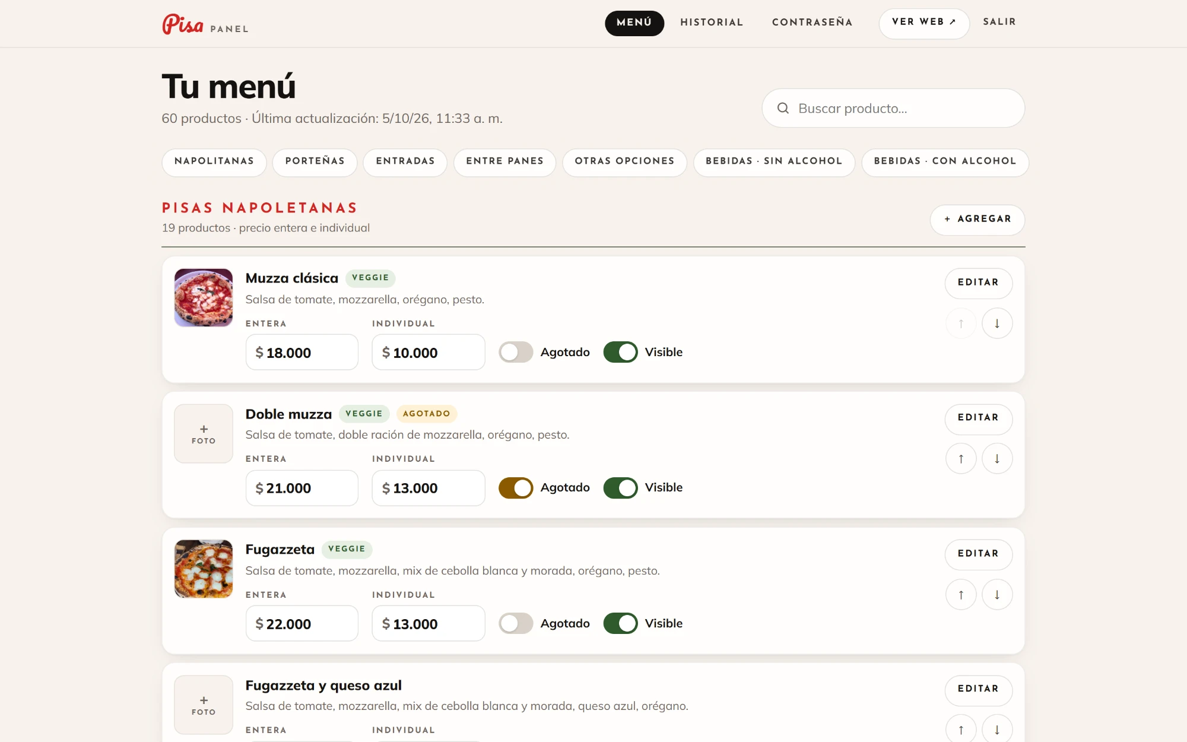Move Muzza clásica down one position
The height and width of the screenshot is (742, 1187).
996,324
